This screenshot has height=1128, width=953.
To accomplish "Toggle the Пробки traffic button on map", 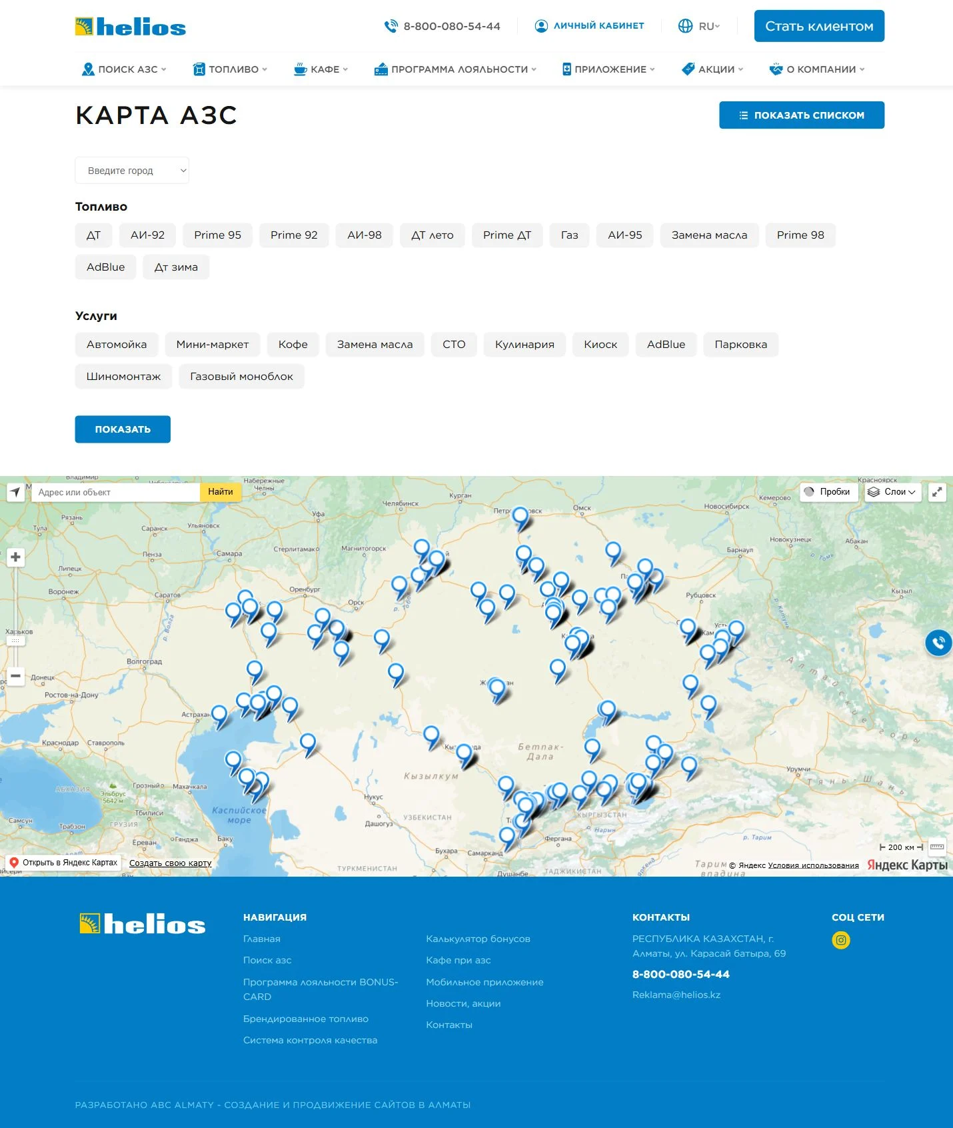I will point(828,492).
